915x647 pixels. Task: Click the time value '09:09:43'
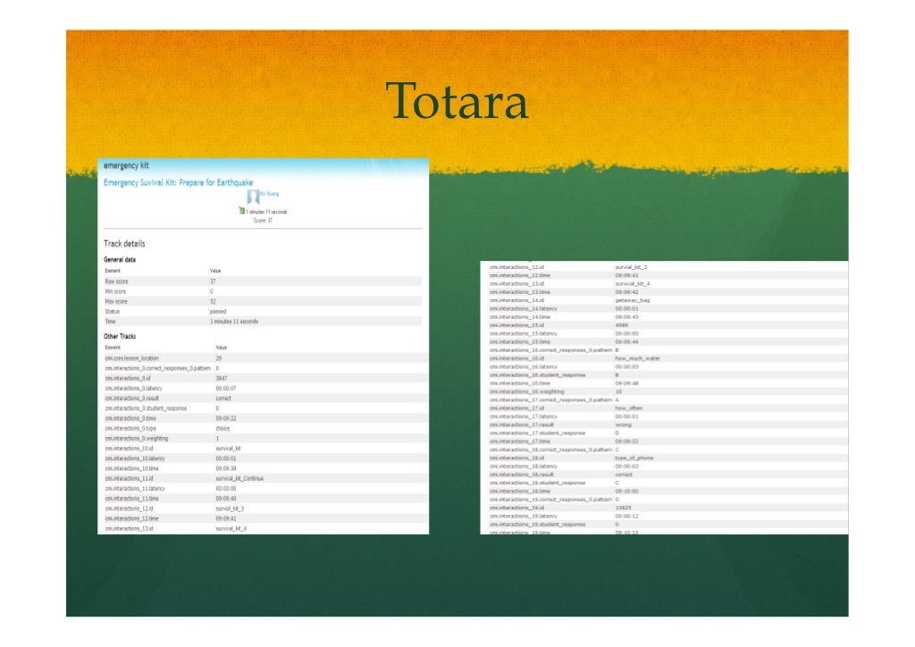tap(626, 316)
